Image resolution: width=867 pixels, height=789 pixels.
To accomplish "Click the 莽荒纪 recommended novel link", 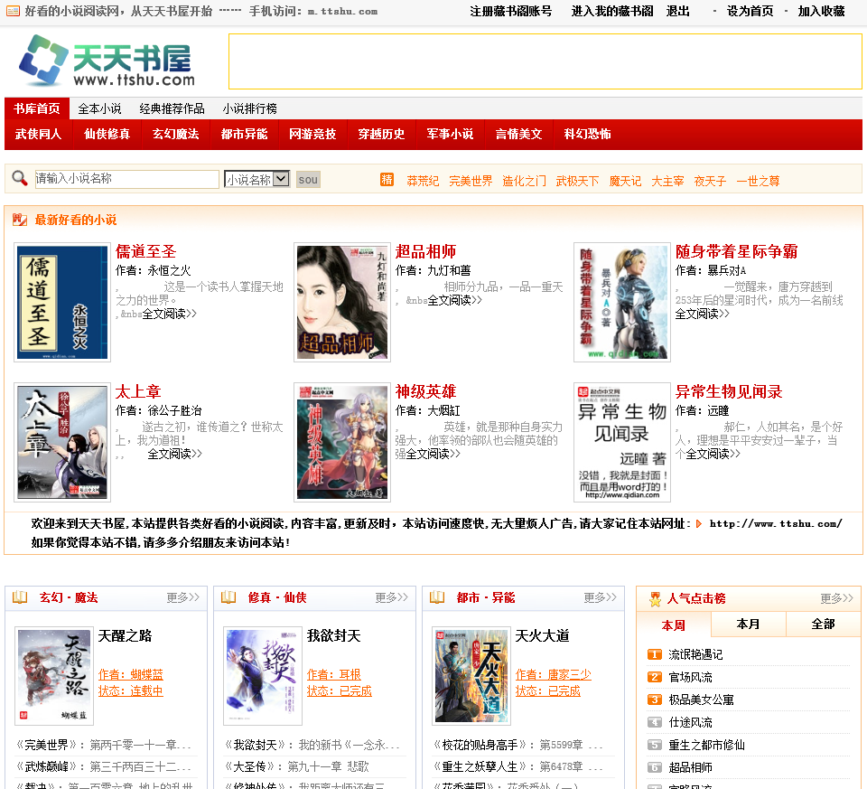I will 423,181.
